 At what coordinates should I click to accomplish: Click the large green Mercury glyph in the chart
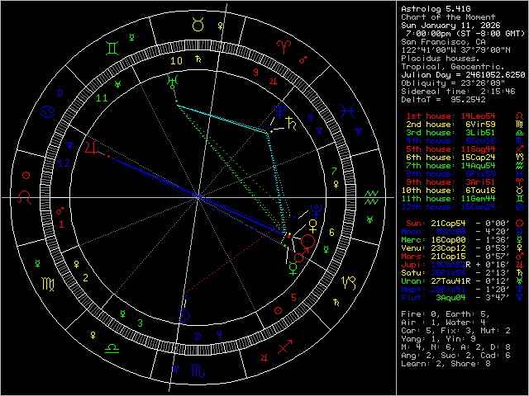(x=293, y=269)
